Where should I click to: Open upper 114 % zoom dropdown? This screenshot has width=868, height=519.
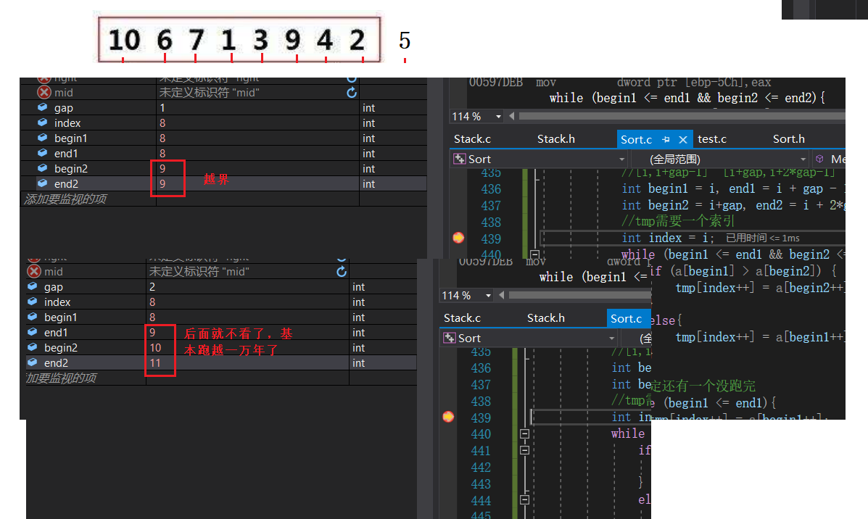[498, 116]
